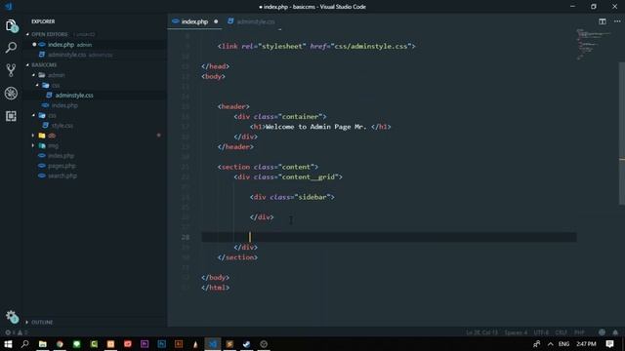
Task: Click the div class sidebar line
Action: click(x=292, y=197)
